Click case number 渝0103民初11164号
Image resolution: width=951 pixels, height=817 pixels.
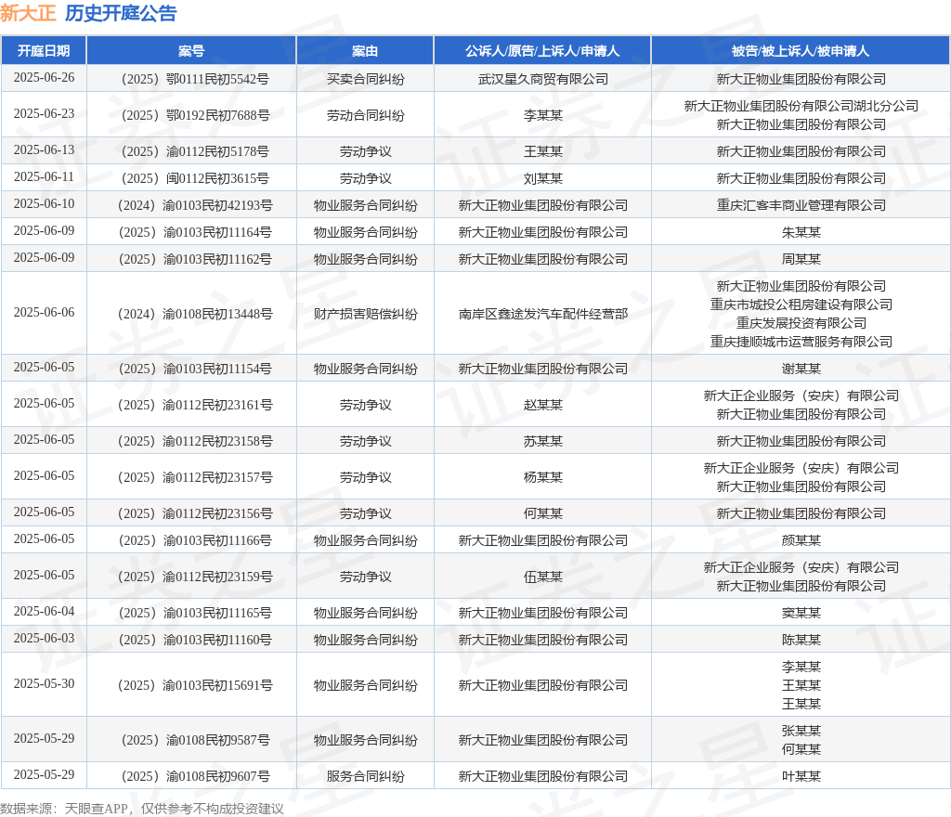pos(195,232)
